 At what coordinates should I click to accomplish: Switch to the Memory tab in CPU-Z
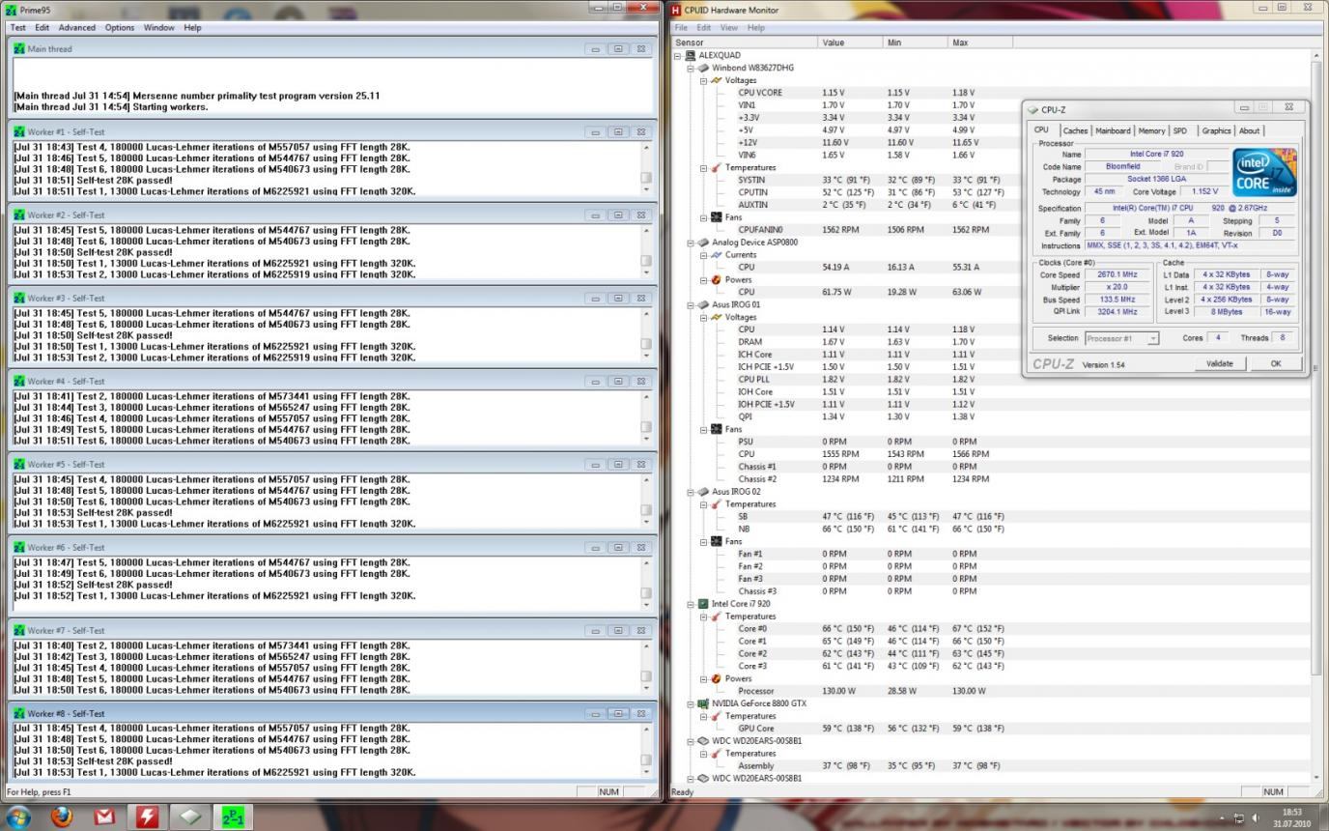click(1151, 130)
